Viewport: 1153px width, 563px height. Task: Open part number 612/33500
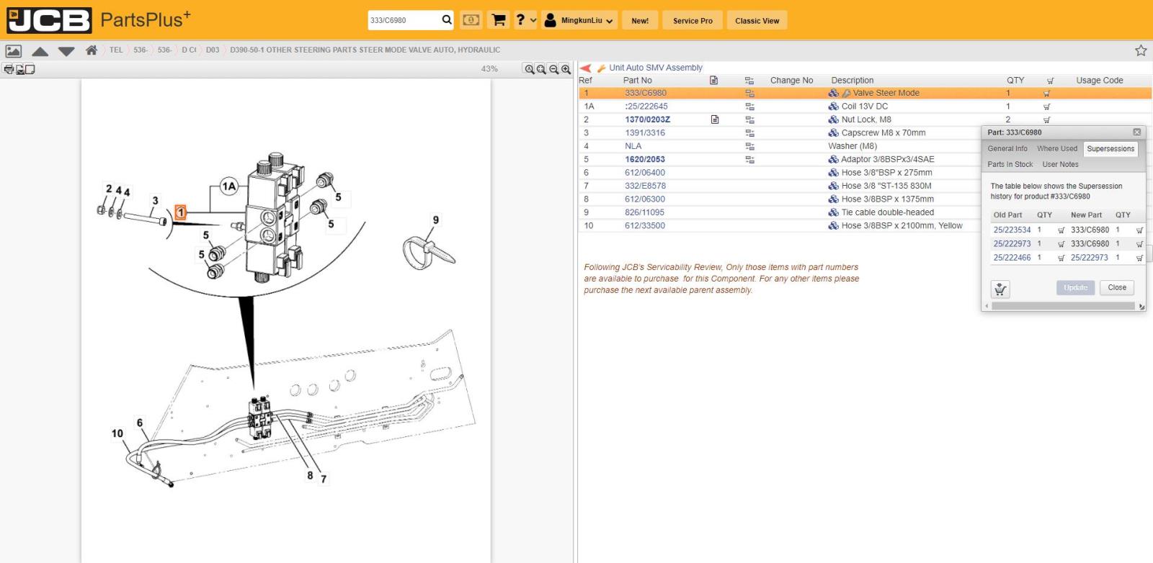pyautogui.click(x=645, y=226)
